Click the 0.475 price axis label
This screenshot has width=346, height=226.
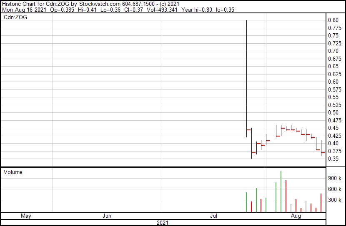click(335, 120)
